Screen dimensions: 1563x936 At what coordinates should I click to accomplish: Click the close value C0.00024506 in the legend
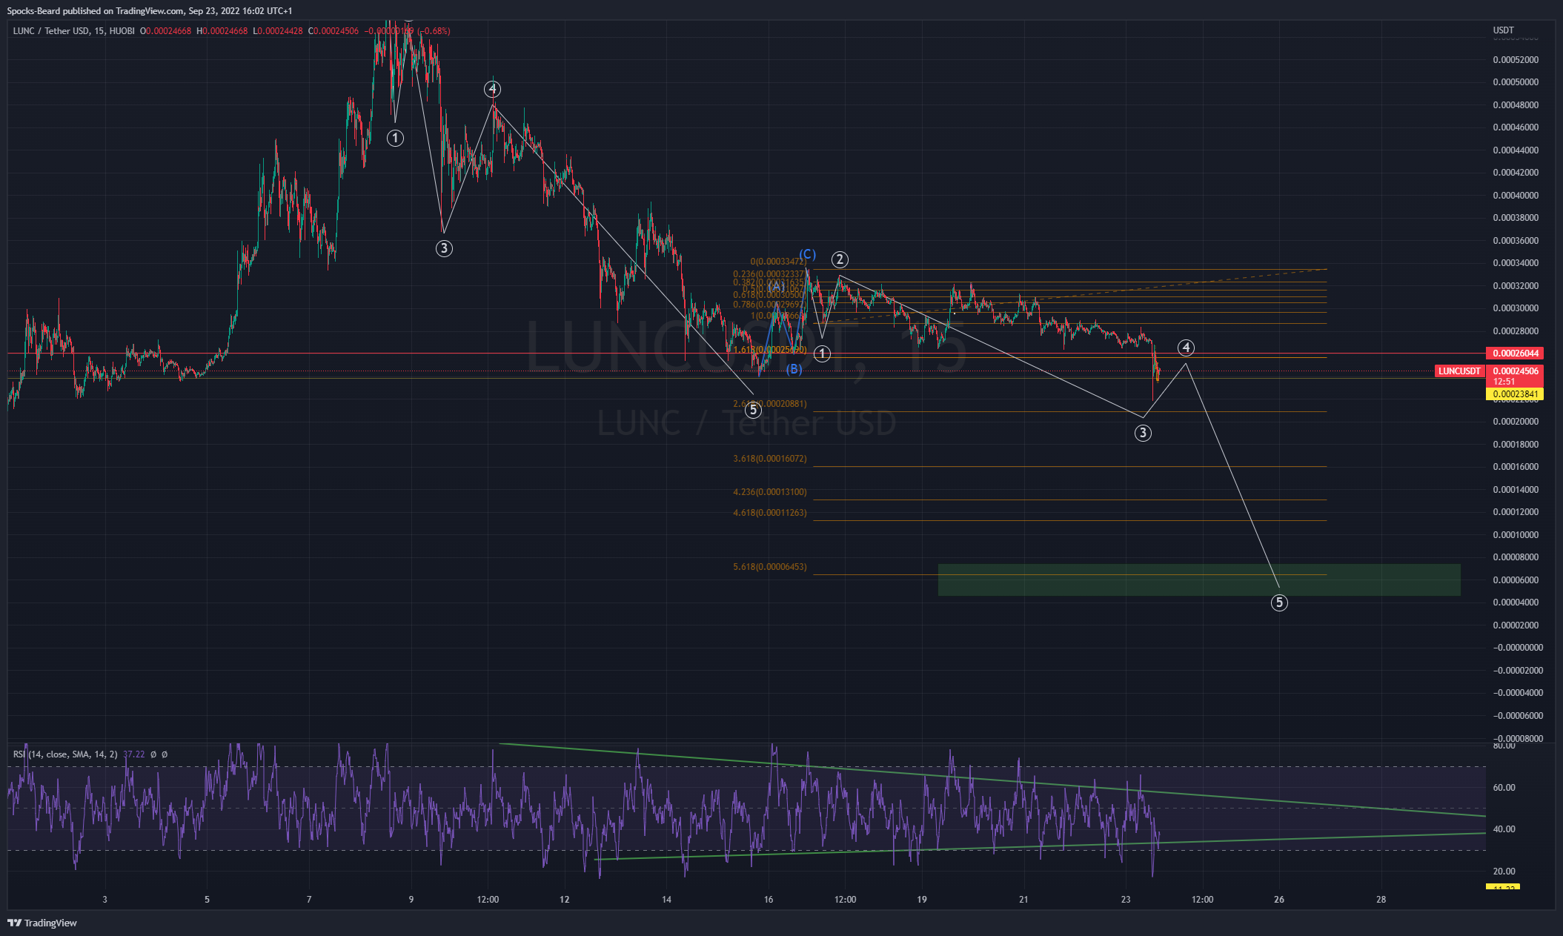click(333, 31)
